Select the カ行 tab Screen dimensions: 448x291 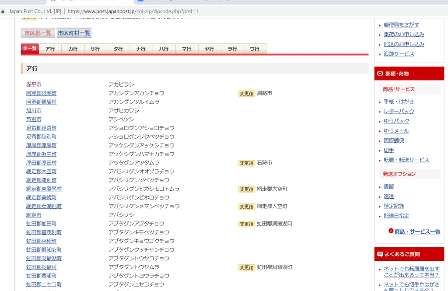(73, 49)
